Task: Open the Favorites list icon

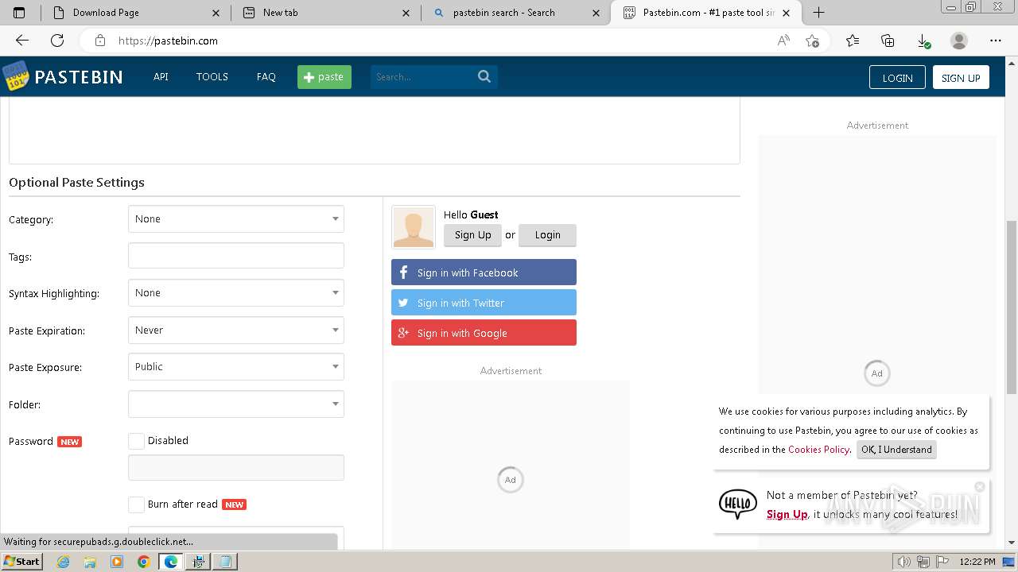Action: pyautogui.click(x=853, y=41)
